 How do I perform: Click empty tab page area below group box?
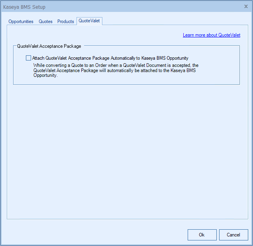tap(126, 151)
